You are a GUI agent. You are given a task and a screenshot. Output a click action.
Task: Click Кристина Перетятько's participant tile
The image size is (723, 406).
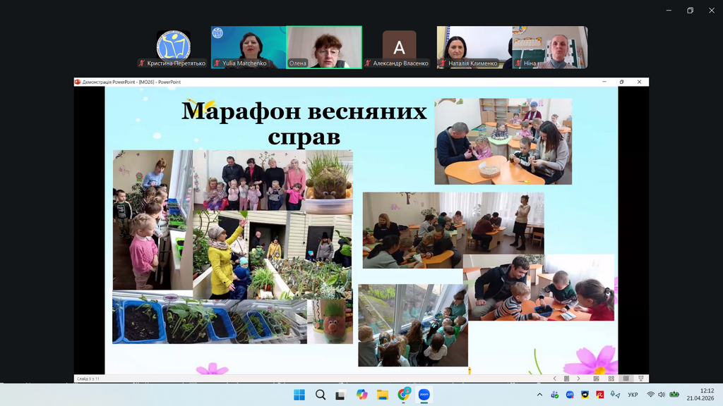(x=173, y=47)
